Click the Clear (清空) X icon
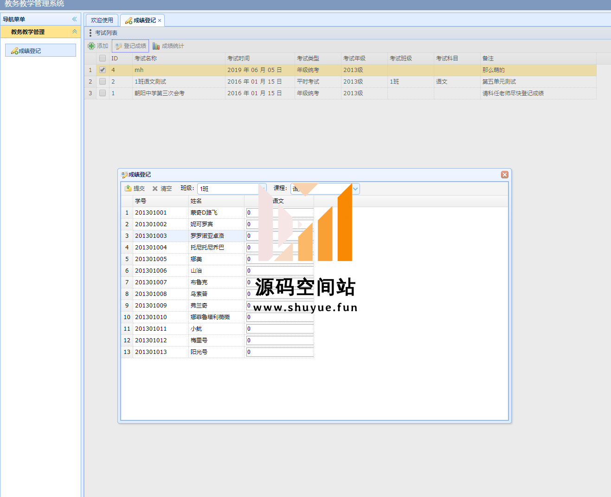Image resolution: width=611 pixels, height=497 pixels. click(155, 189)
